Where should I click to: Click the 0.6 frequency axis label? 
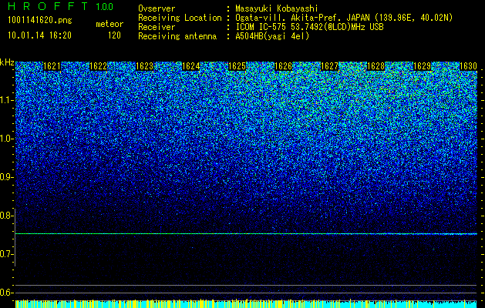[7, 293]
